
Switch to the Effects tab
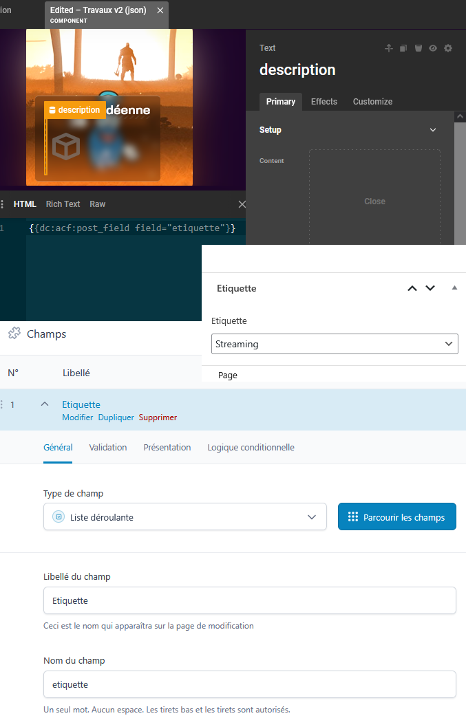click(324, 102)
